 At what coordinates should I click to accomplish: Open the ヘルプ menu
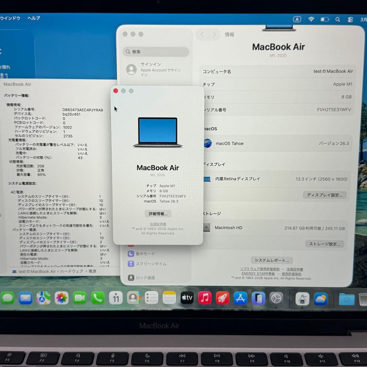33,18
